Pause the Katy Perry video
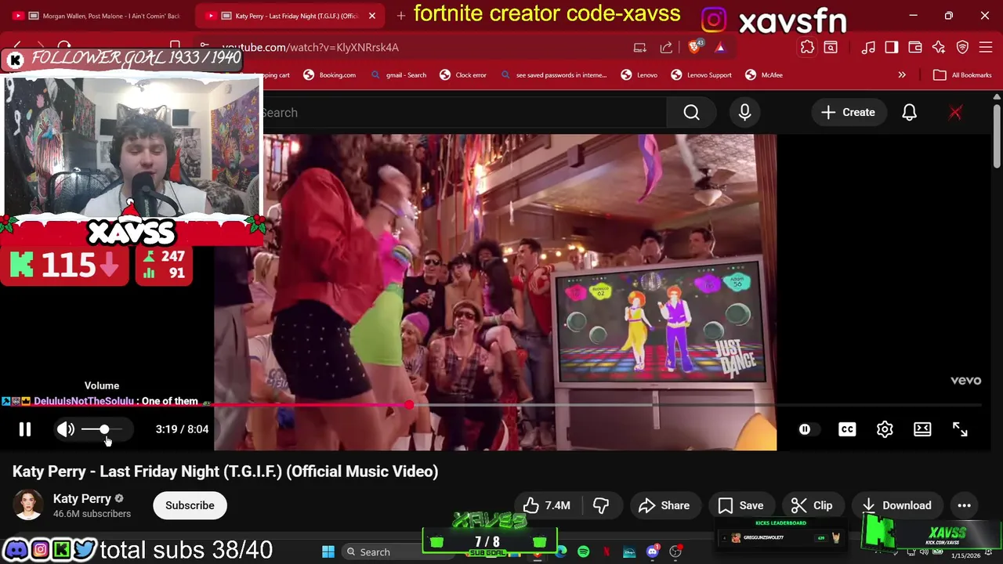The height and width of the screenshot is (564, 1003). click(x=25, y=429)
